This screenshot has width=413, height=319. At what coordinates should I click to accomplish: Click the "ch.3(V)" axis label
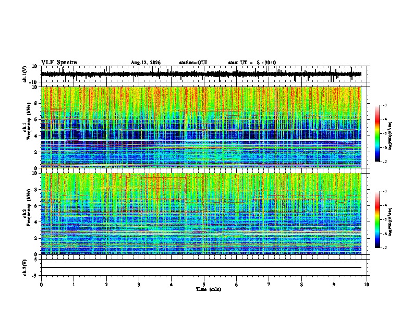pyautogui.click(x=25, y=267)
